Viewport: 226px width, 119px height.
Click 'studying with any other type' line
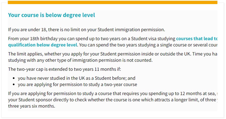pos(80,60)
